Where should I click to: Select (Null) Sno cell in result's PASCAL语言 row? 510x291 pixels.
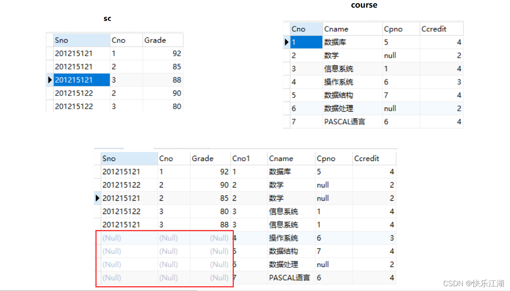coord(129,278)
